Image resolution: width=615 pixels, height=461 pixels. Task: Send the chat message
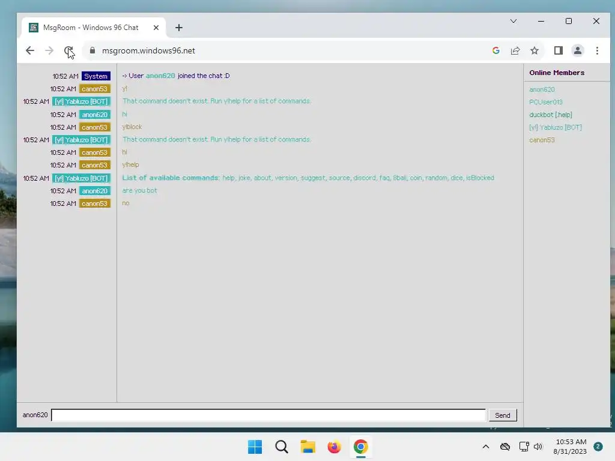503,415
